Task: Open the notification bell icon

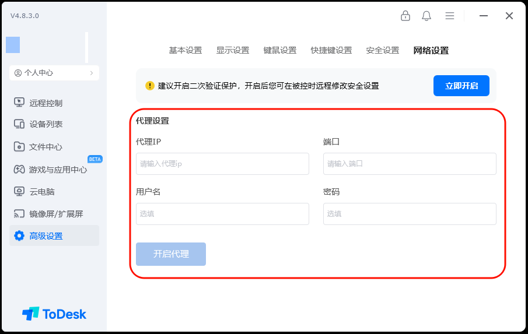Action: coord(426,16)
